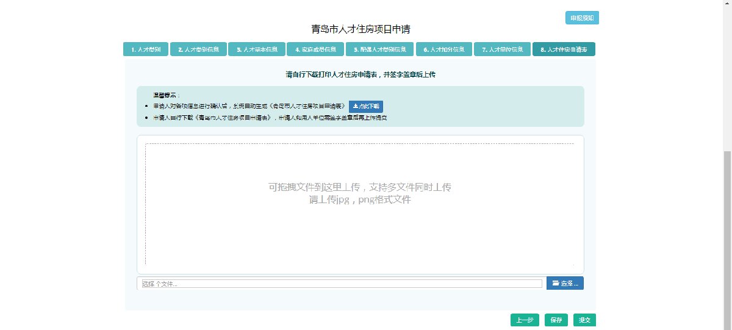Viewport: 732px width, 330px height.
Task: Click the 申报须知 button
Action: (x=582, y=18)
